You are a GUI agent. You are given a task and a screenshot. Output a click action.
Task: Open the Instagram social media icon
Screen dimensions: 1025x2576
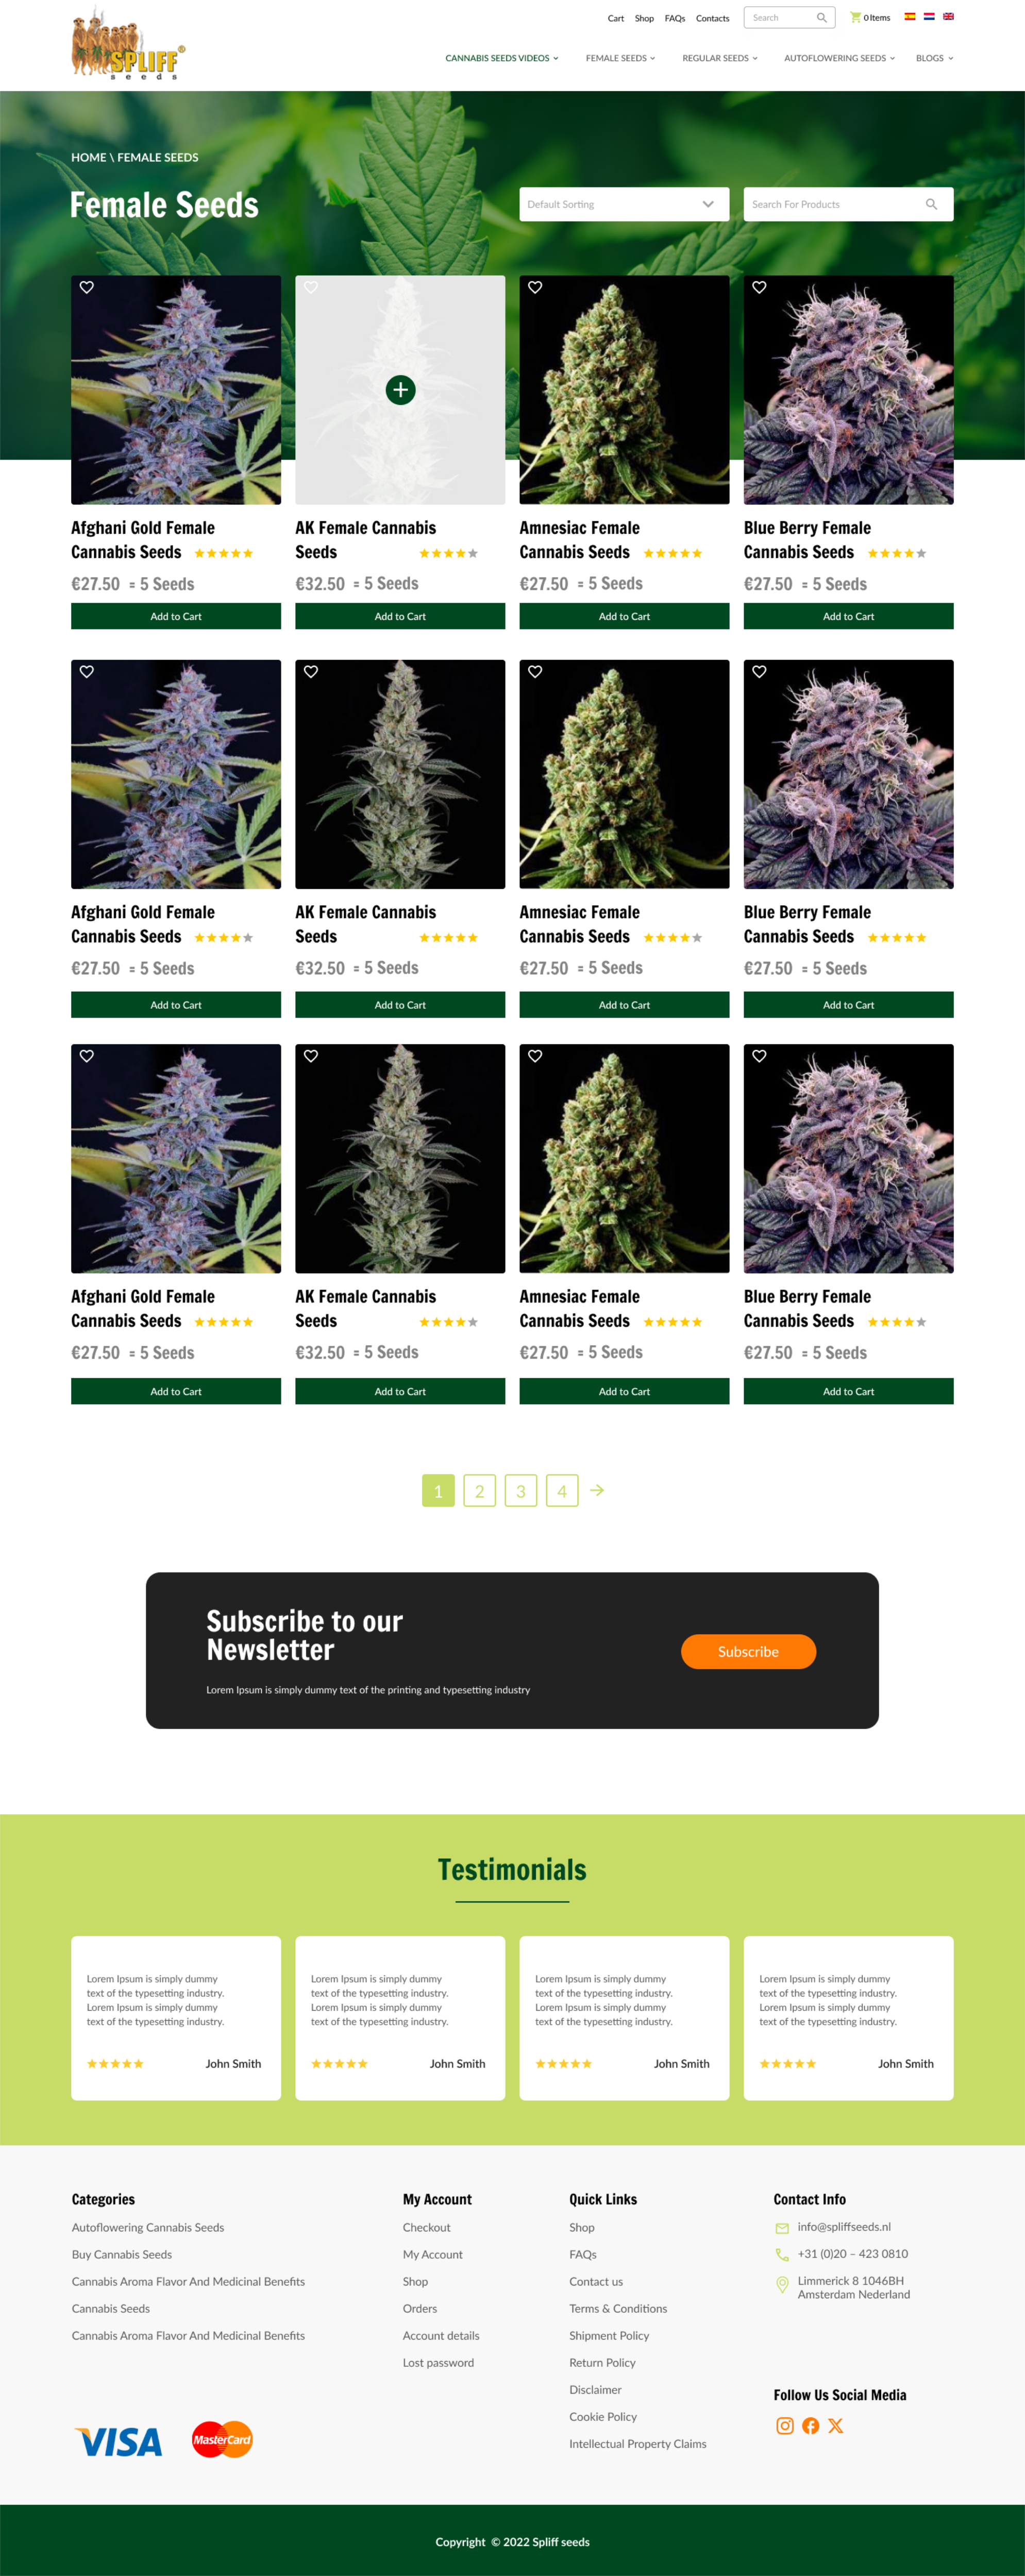785,2425
